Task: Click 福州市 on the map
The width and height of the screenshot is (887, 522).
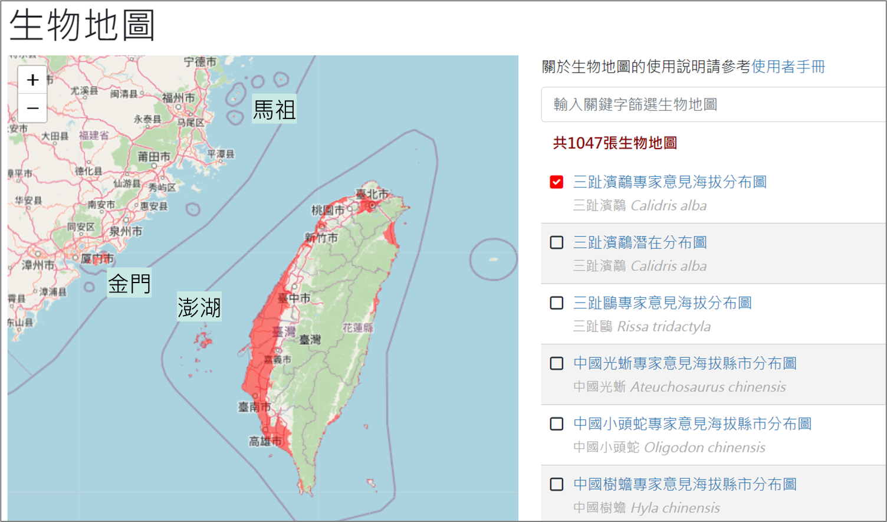Action: click(x=178, y=97)
